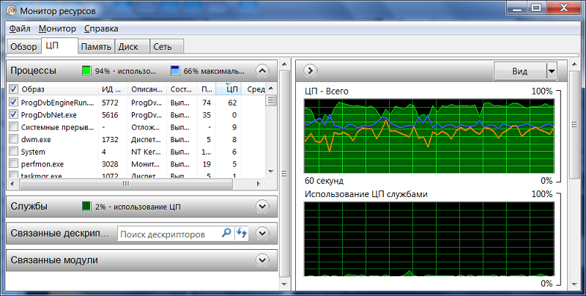Image resolution: width=586 pixels, height=296 pixels.
Task: Click the refresh icon beside descriptor search
Action: coord(242,233)
